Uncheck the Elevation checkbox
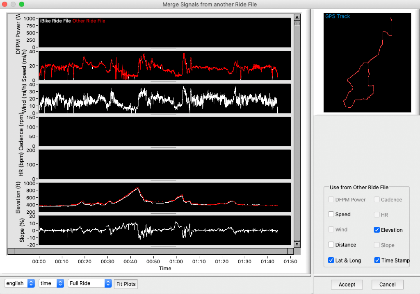This screenshot has height=294, width=420. (x=377, y=230)
